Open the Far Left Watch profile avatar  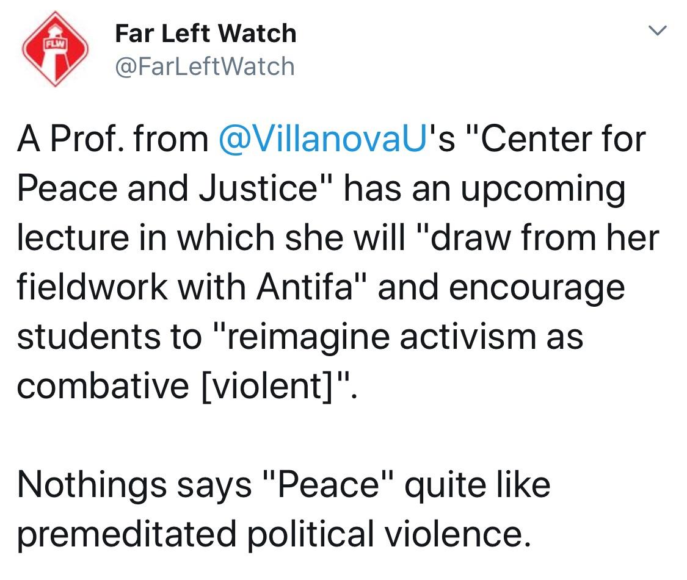point(55,49)
